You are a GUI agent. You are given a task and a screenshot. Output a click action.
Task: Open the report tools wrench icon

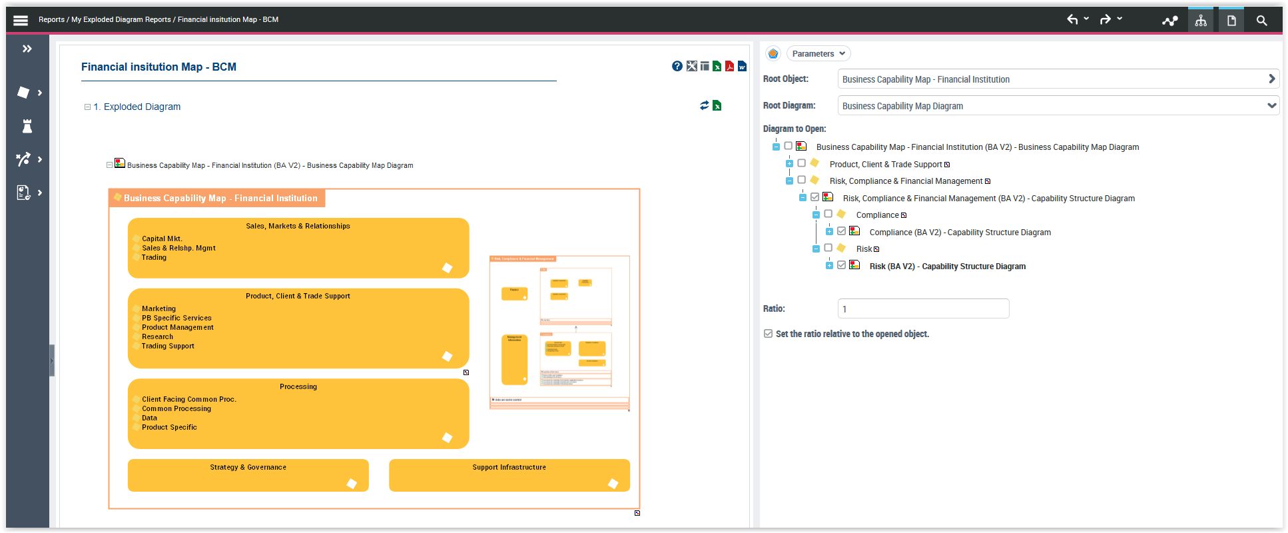692,66
